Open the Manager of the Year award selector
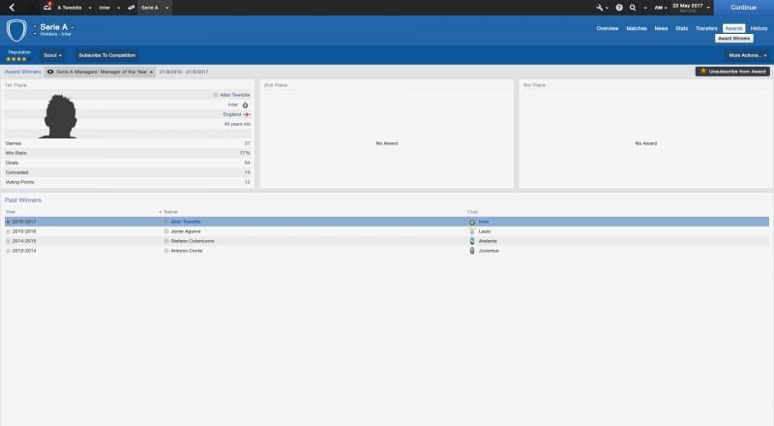Viewport: 774px width, 426px height. point(101,72)
